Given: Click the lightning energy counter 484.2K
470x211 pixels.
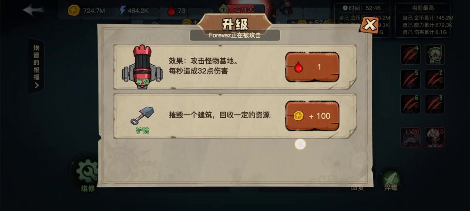Looking at the screenshot, I should pyautogui.click(x=134, y=11).
